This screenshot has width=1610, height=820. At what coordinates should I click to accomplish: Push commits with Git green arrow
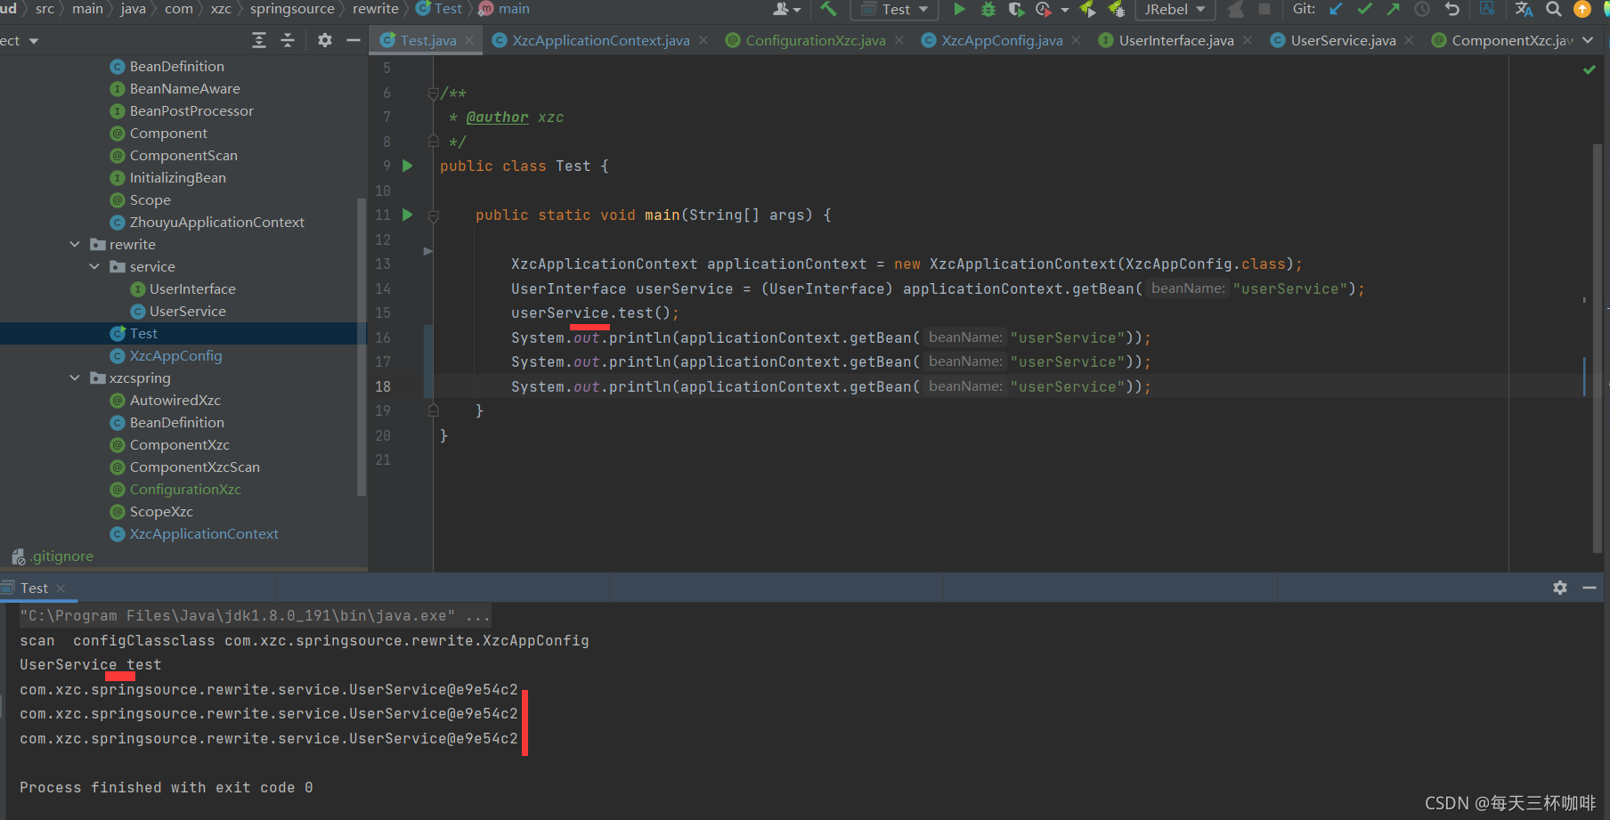pos(1393,9)
